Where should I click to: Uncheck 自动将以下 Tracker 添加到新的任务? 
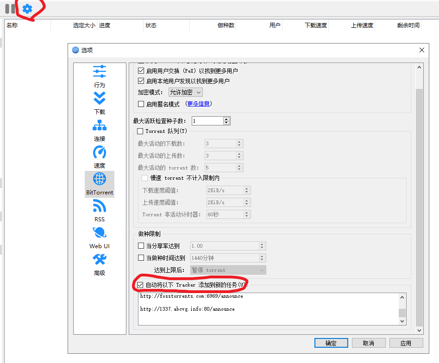(x=141, y=285)
